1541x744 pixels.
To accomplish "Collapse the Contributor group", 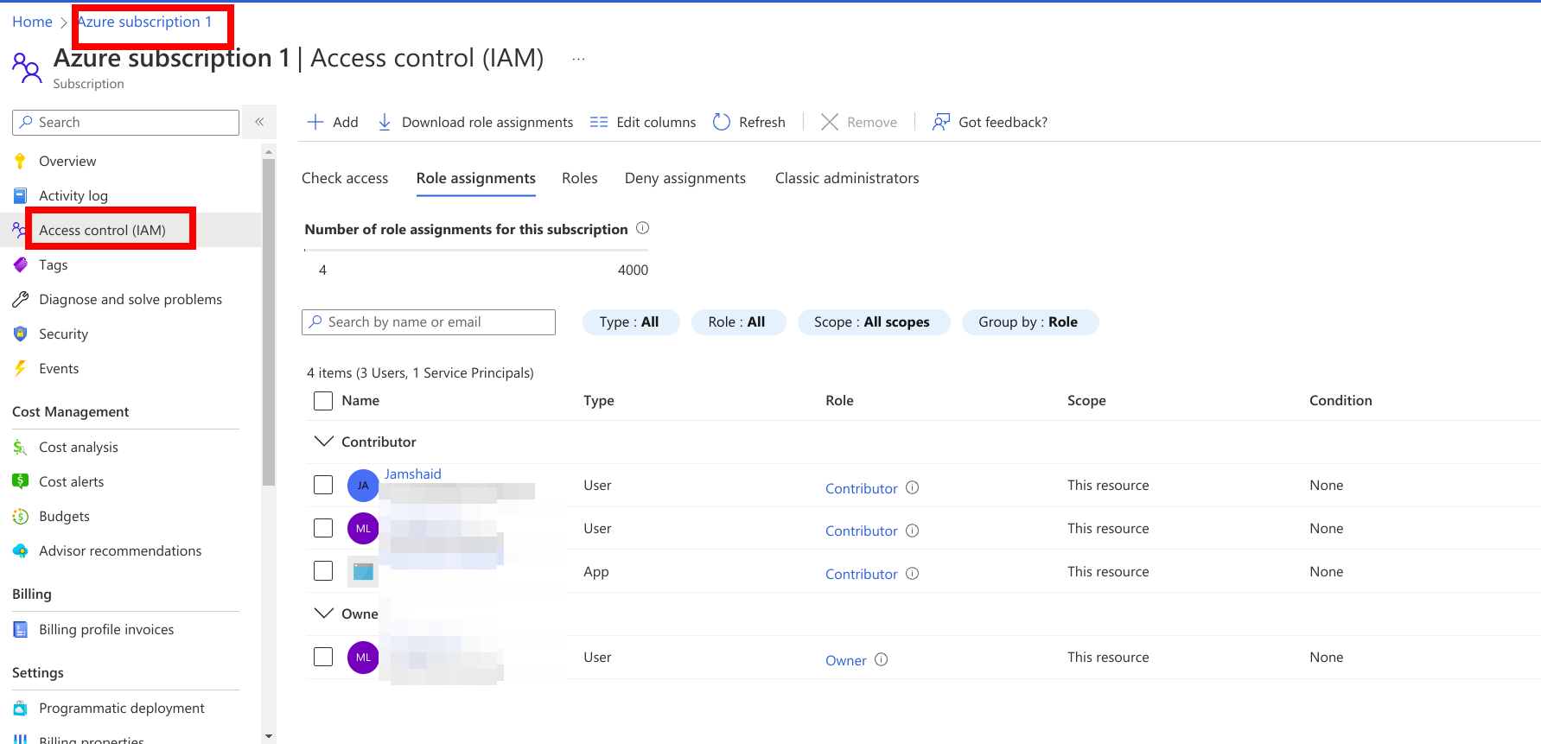I will point(324,442).
